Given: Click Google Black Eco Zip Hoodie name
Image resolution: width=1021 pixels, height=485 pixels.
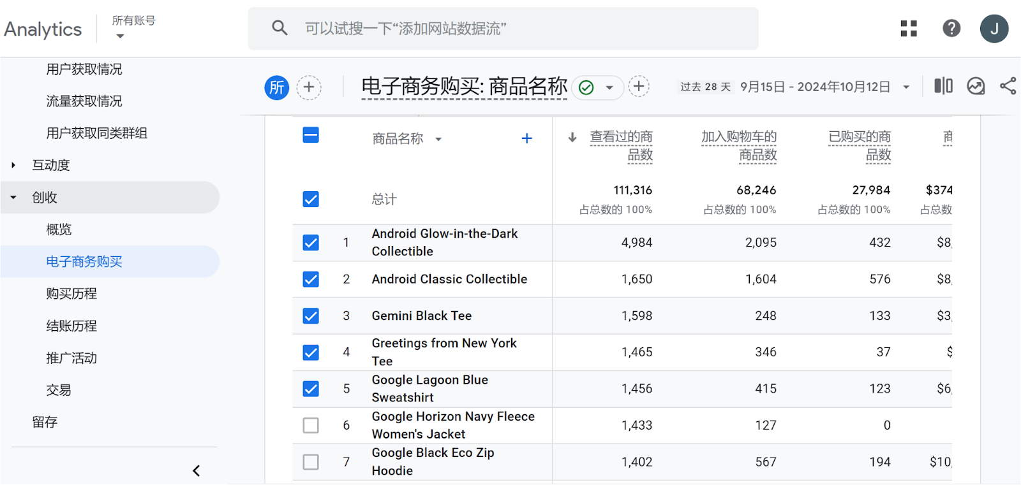Looking at the screenshot, I should [433, 461].
